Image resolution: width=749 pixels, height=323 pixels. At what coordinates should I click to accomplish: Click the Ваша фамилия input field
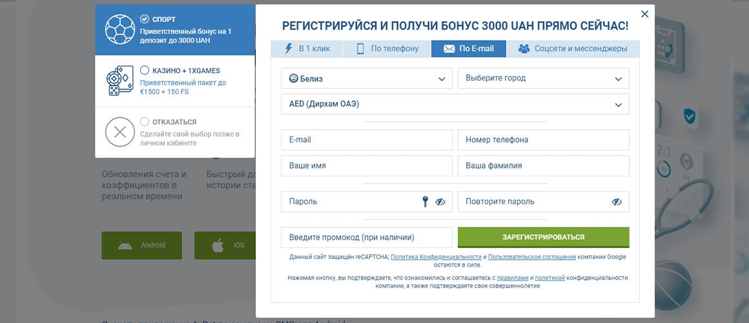[x=544, y=166]
